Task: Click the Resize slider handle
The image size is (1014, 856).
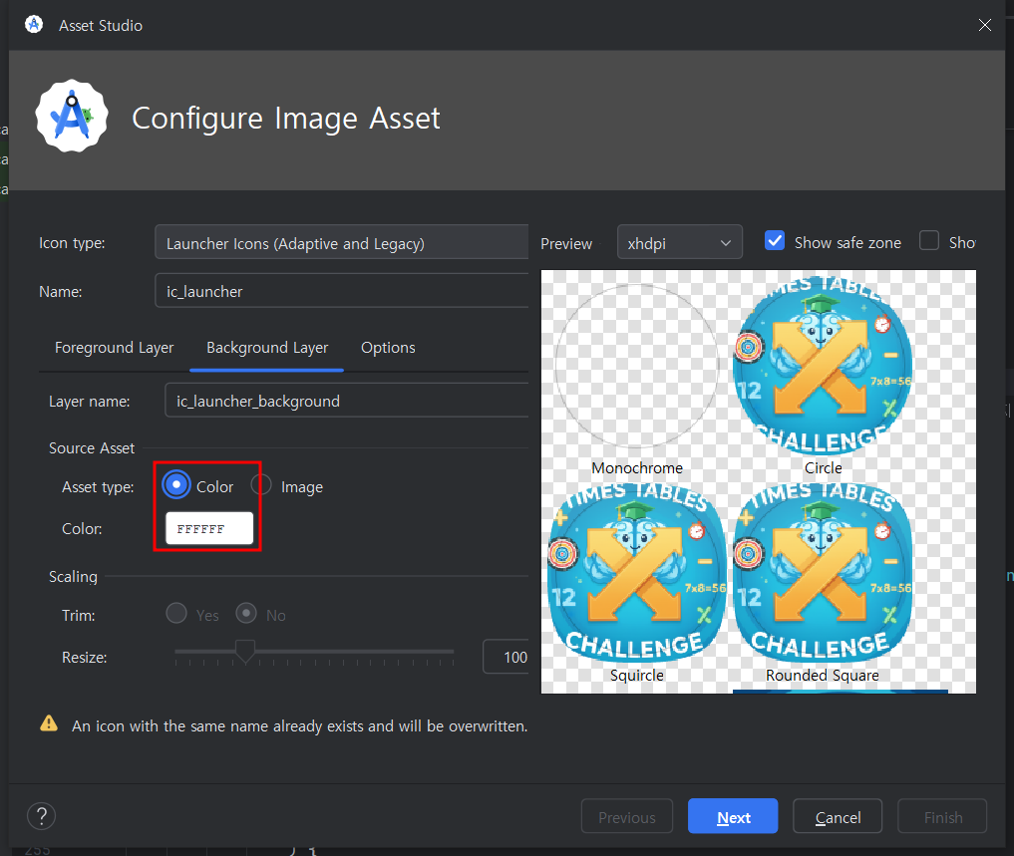Action: click(244, 653)
